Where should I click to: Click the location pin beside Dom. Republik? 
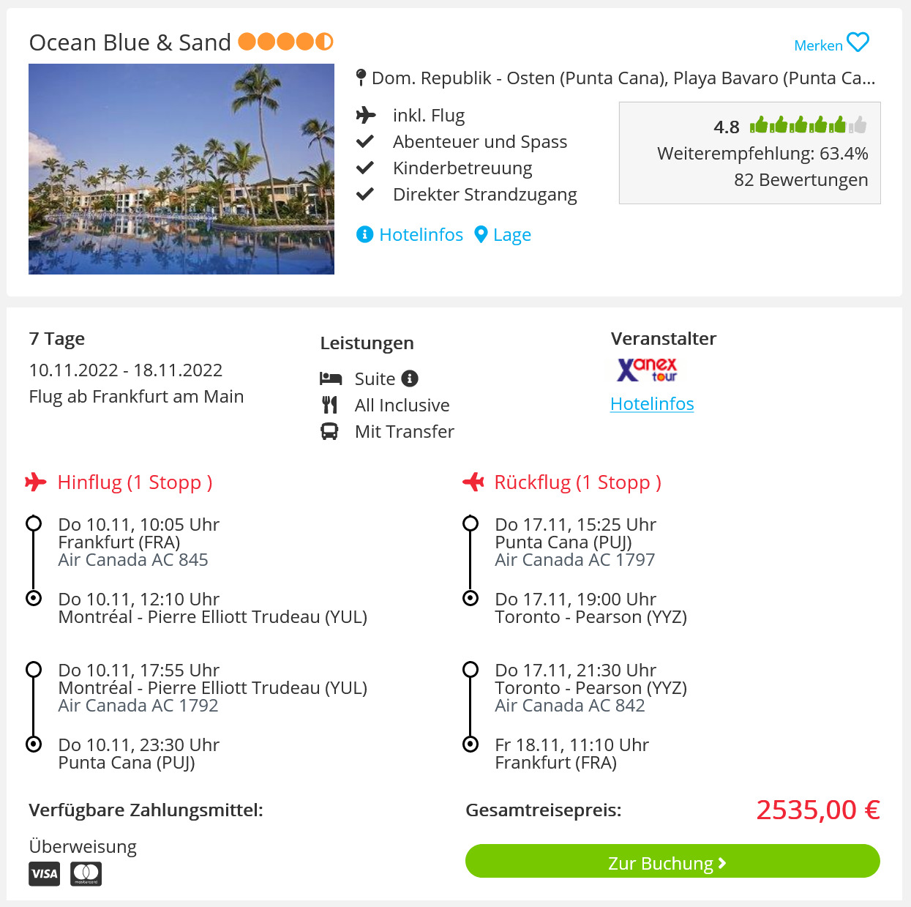tap(361, 78)
